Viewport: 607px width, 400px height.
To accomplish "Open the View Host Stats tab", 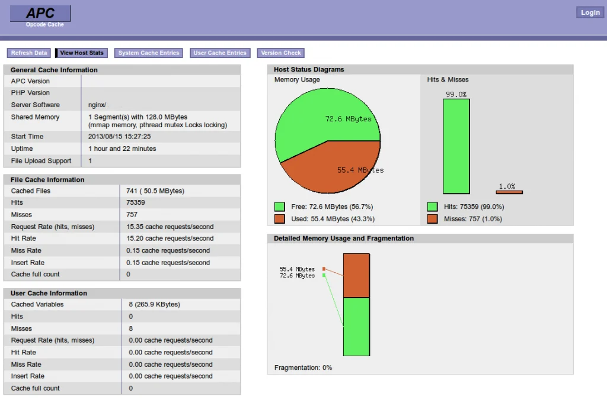I will pyautogui.click(x=82, y=53).
